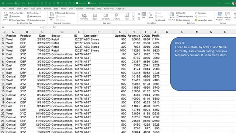Viewport: 236px width, 133px height.
Task: Expand the Data Types gallery
Action: pyautogui.click(x=133, y=19)
